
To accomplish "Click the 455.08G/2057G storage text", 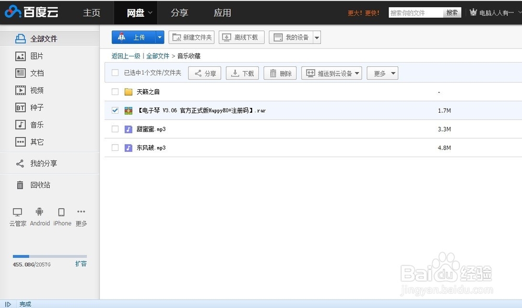I will [x=32, y=265].
